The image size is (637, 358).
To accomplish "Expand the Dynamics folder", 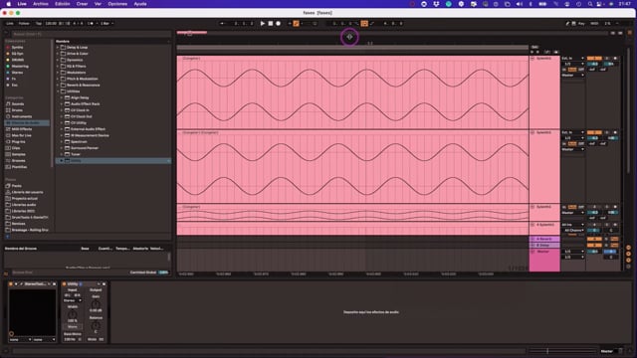I will click(58, 60).
